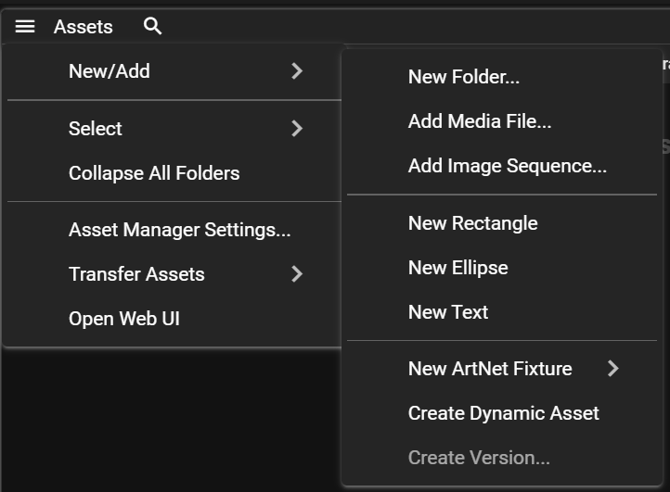Image resolution: width=670 pixels, height=492 pixels.
Task: Expand the New/Add submenu arrow
Action: point(297,71)
